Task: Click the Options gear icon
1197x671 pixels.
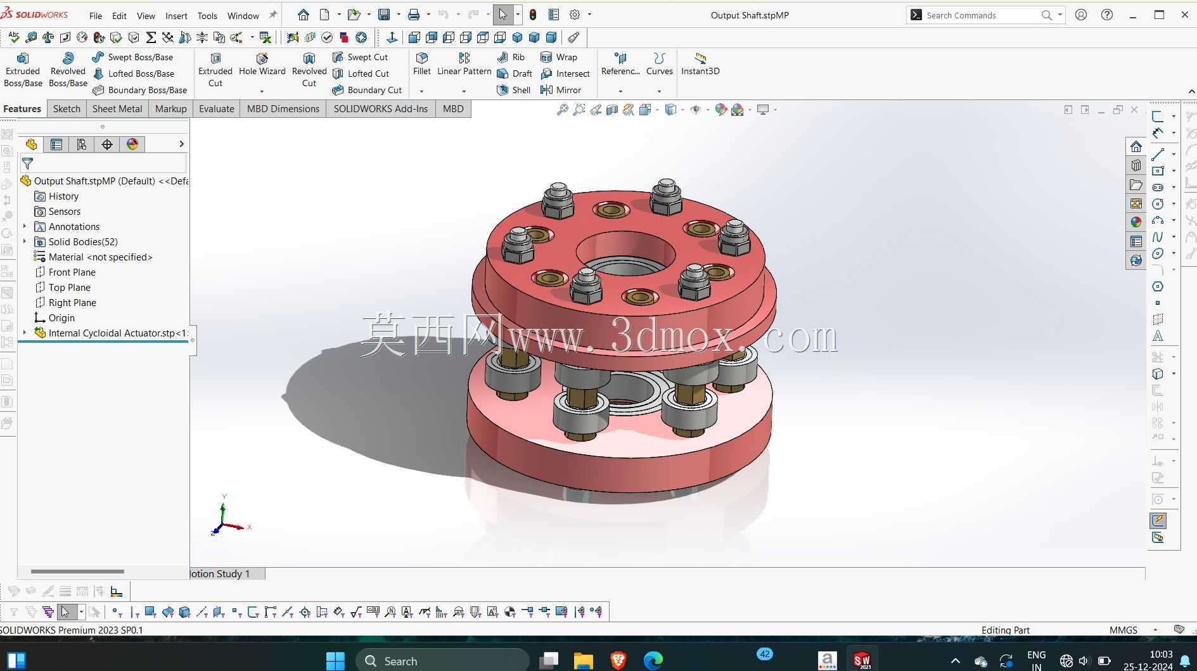Action: tap(575, 15)
